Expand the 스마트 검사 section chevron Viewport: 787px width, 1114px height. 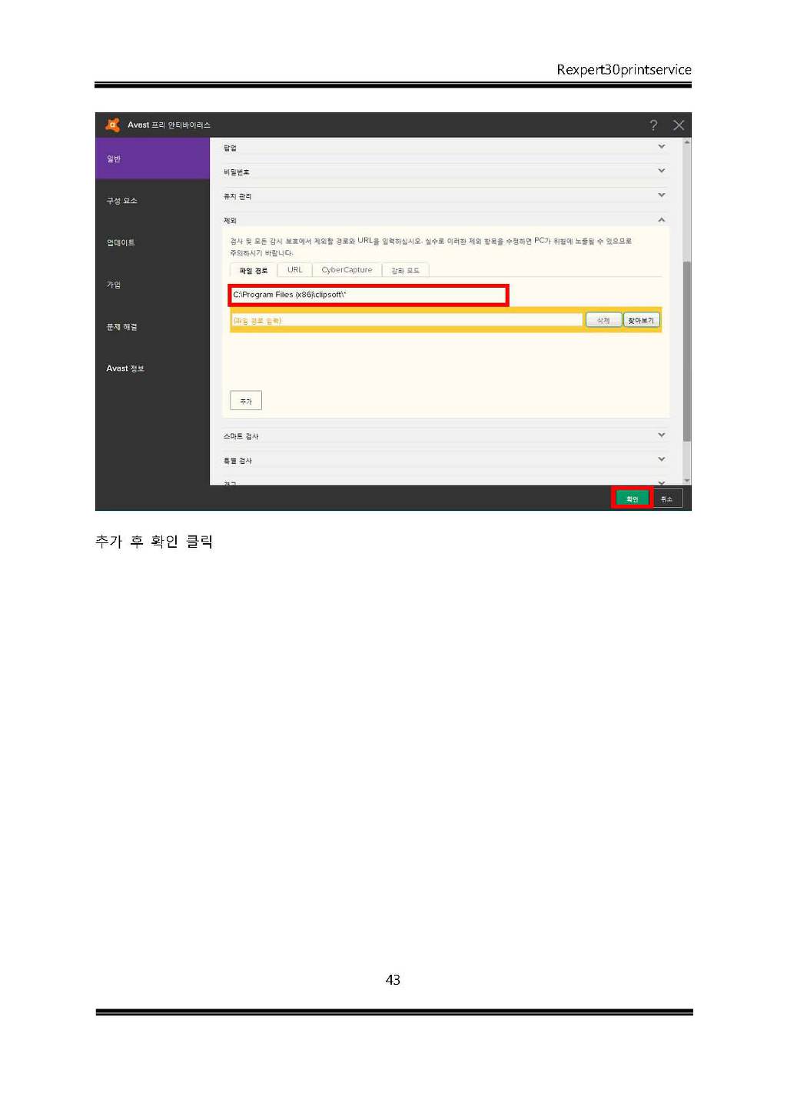[x=662, y=435]
